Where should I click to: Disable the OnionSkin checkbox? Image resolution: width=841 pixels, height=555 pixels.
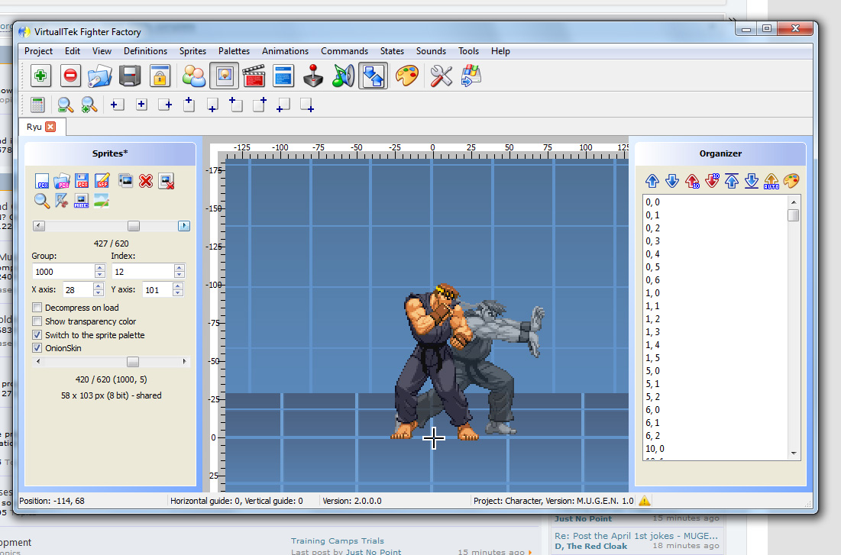[x=37, y=348]
